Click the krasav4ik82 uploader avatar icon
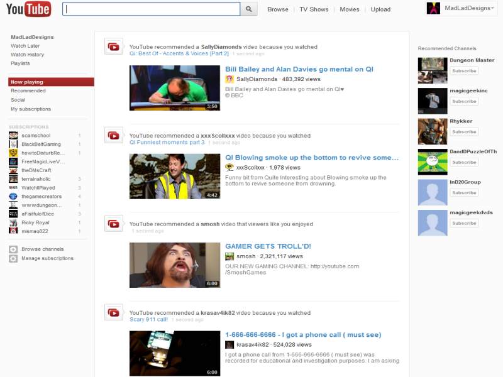This screenshot has width=503, height=377. pos(229,344)
